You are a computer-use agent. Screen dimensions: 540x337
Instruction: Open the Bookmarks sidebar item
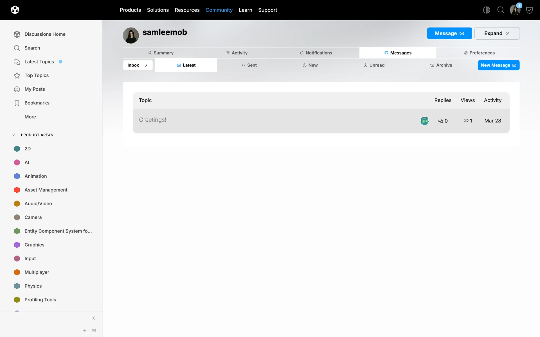point(37,103)
